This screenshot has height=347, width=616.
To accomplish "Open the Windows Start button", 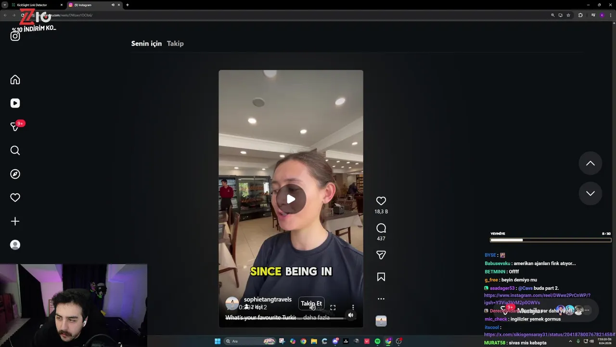I will pos(218,341).
